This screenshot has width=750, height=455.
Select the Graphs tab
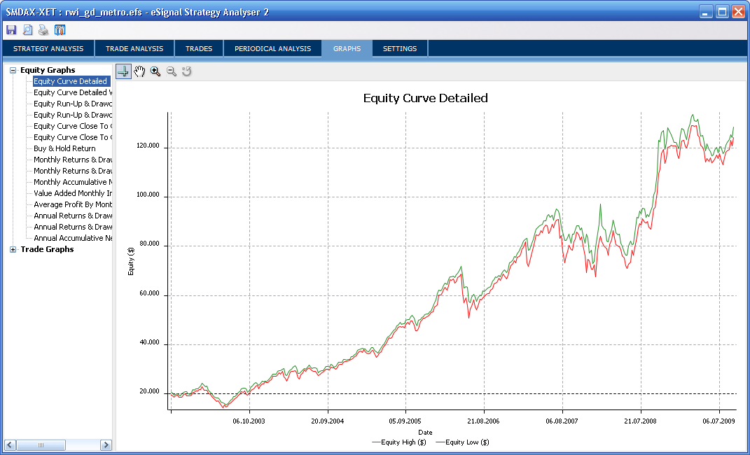coord(347,49)
